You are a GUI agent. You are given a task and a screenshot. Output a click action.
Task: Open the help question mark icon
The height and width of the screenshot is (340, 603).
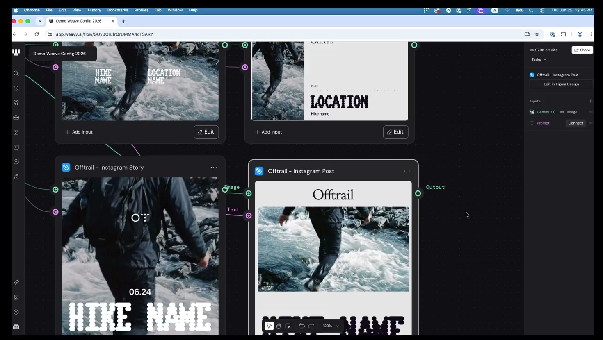tap(16, 312)
